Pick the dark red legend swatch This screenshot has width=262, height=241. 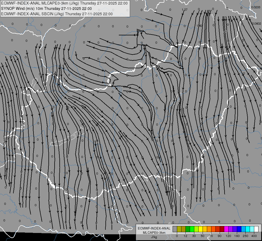pyautogui.click(x=222, y=229)
